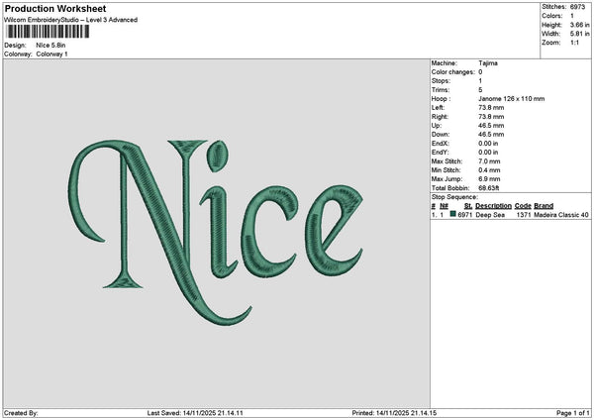
Task: Click the Right value 73.8 mm
Action: tap(491, 117)
